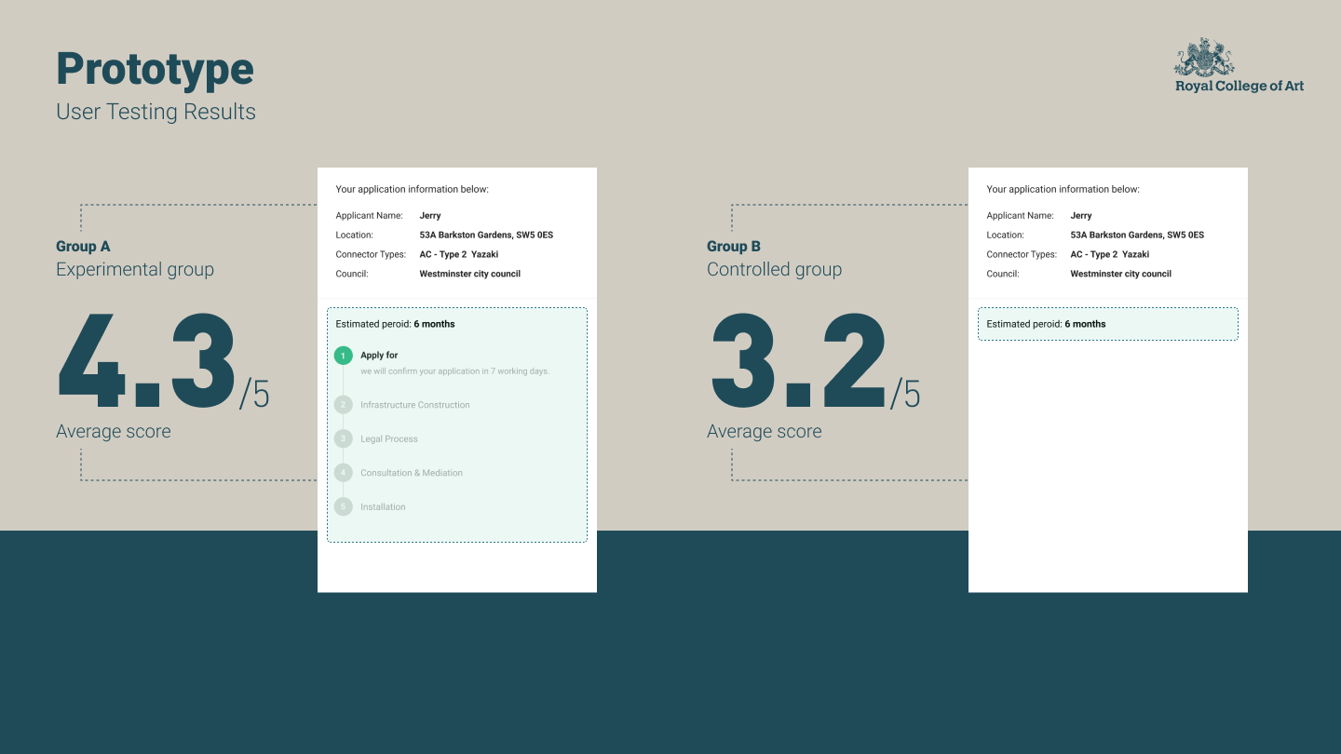This screenshot has width=1341, height=754.
Task: Click 'Council:' label in Group B card
Action: [1003, 275]
